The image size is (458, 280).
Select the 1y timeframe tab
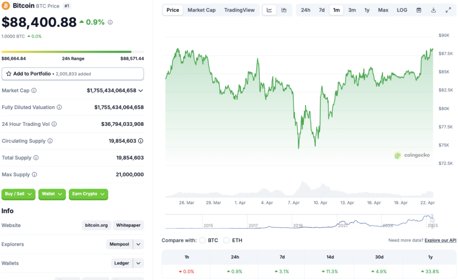point(367,9)
